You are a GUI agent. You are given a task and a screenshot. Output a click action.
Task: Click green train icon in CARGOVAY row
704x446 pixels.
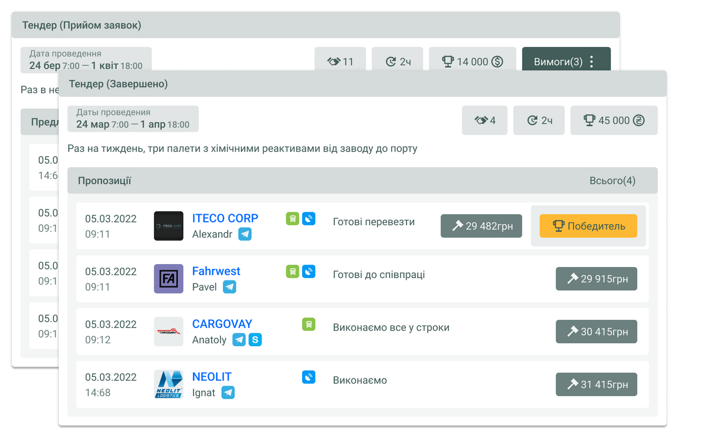coord(309,324)
